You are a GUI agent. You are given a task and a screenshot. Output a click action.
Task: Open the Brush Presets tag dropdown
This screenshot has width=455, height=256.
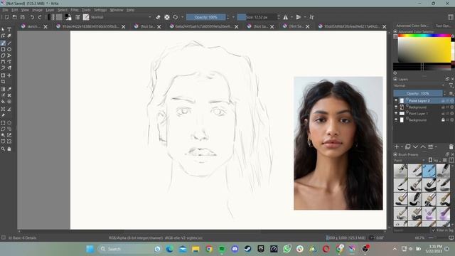[409, 160]
